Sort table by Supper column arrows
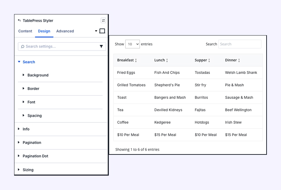281x190 pixels. click(209, 61)
